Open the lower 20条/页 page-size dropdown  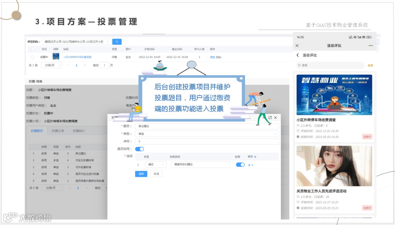[53, 188]
